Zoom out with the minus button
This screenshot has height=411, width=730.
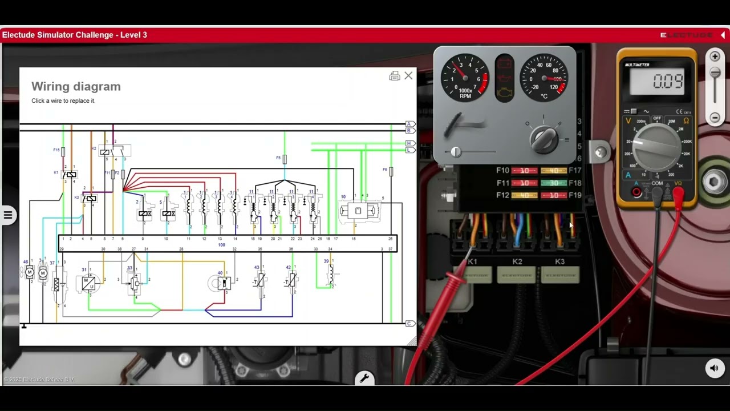715,118
